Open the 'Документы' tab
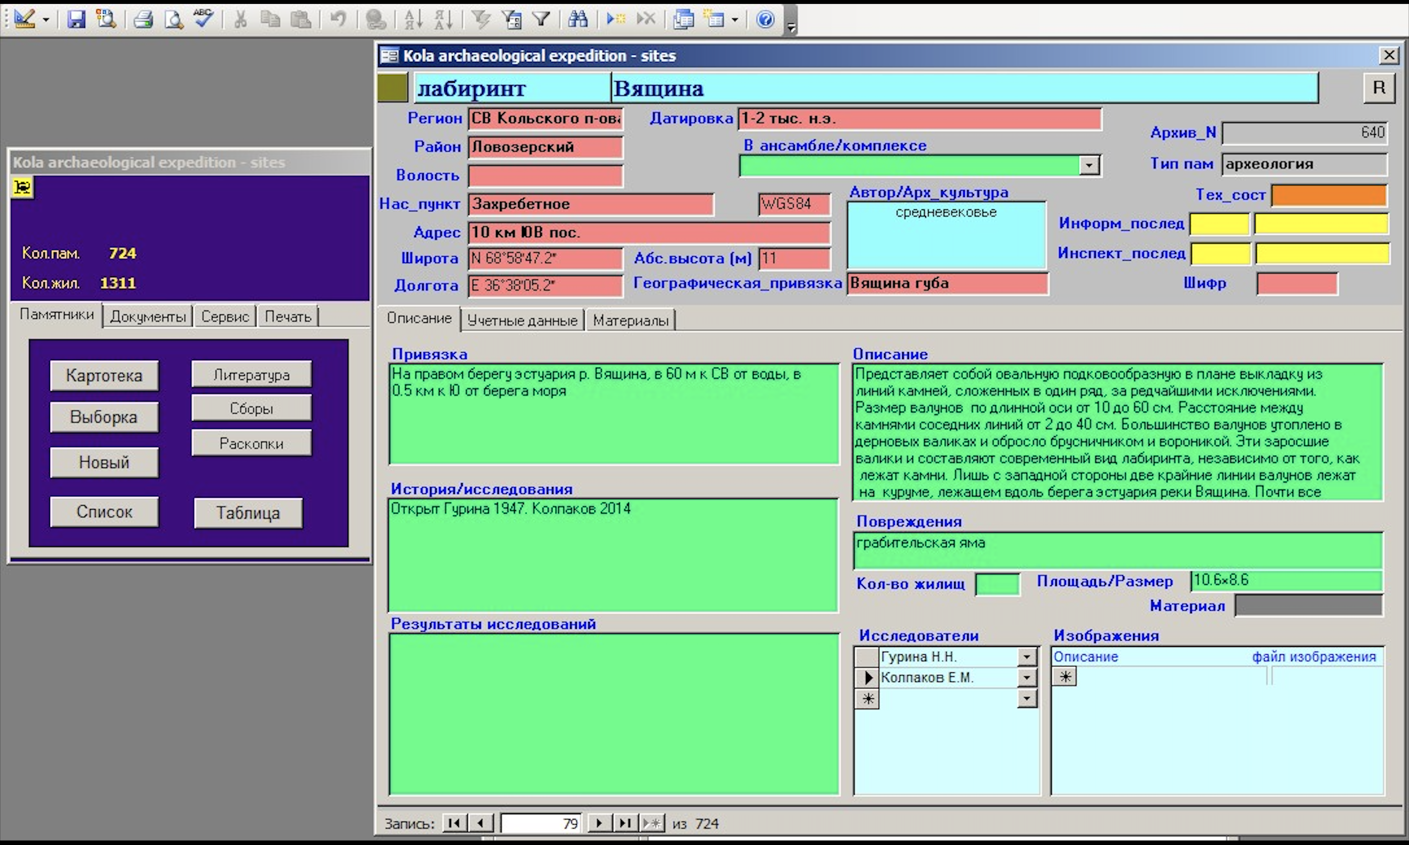Screen dimensions: 1409x845 148,316
